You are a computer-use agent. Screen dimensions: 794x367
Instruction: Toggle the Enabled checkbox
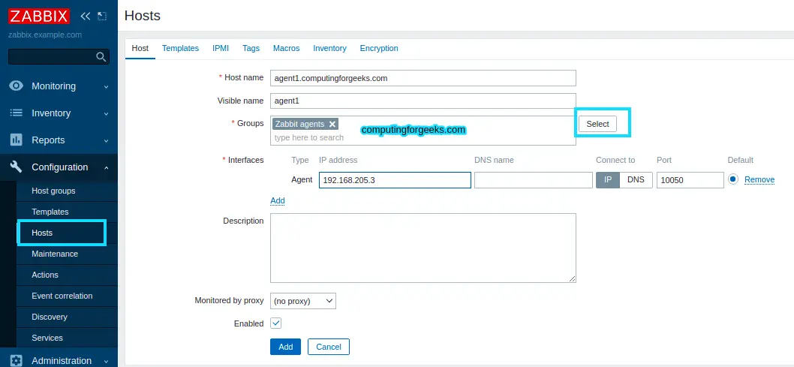pos(275,323)
